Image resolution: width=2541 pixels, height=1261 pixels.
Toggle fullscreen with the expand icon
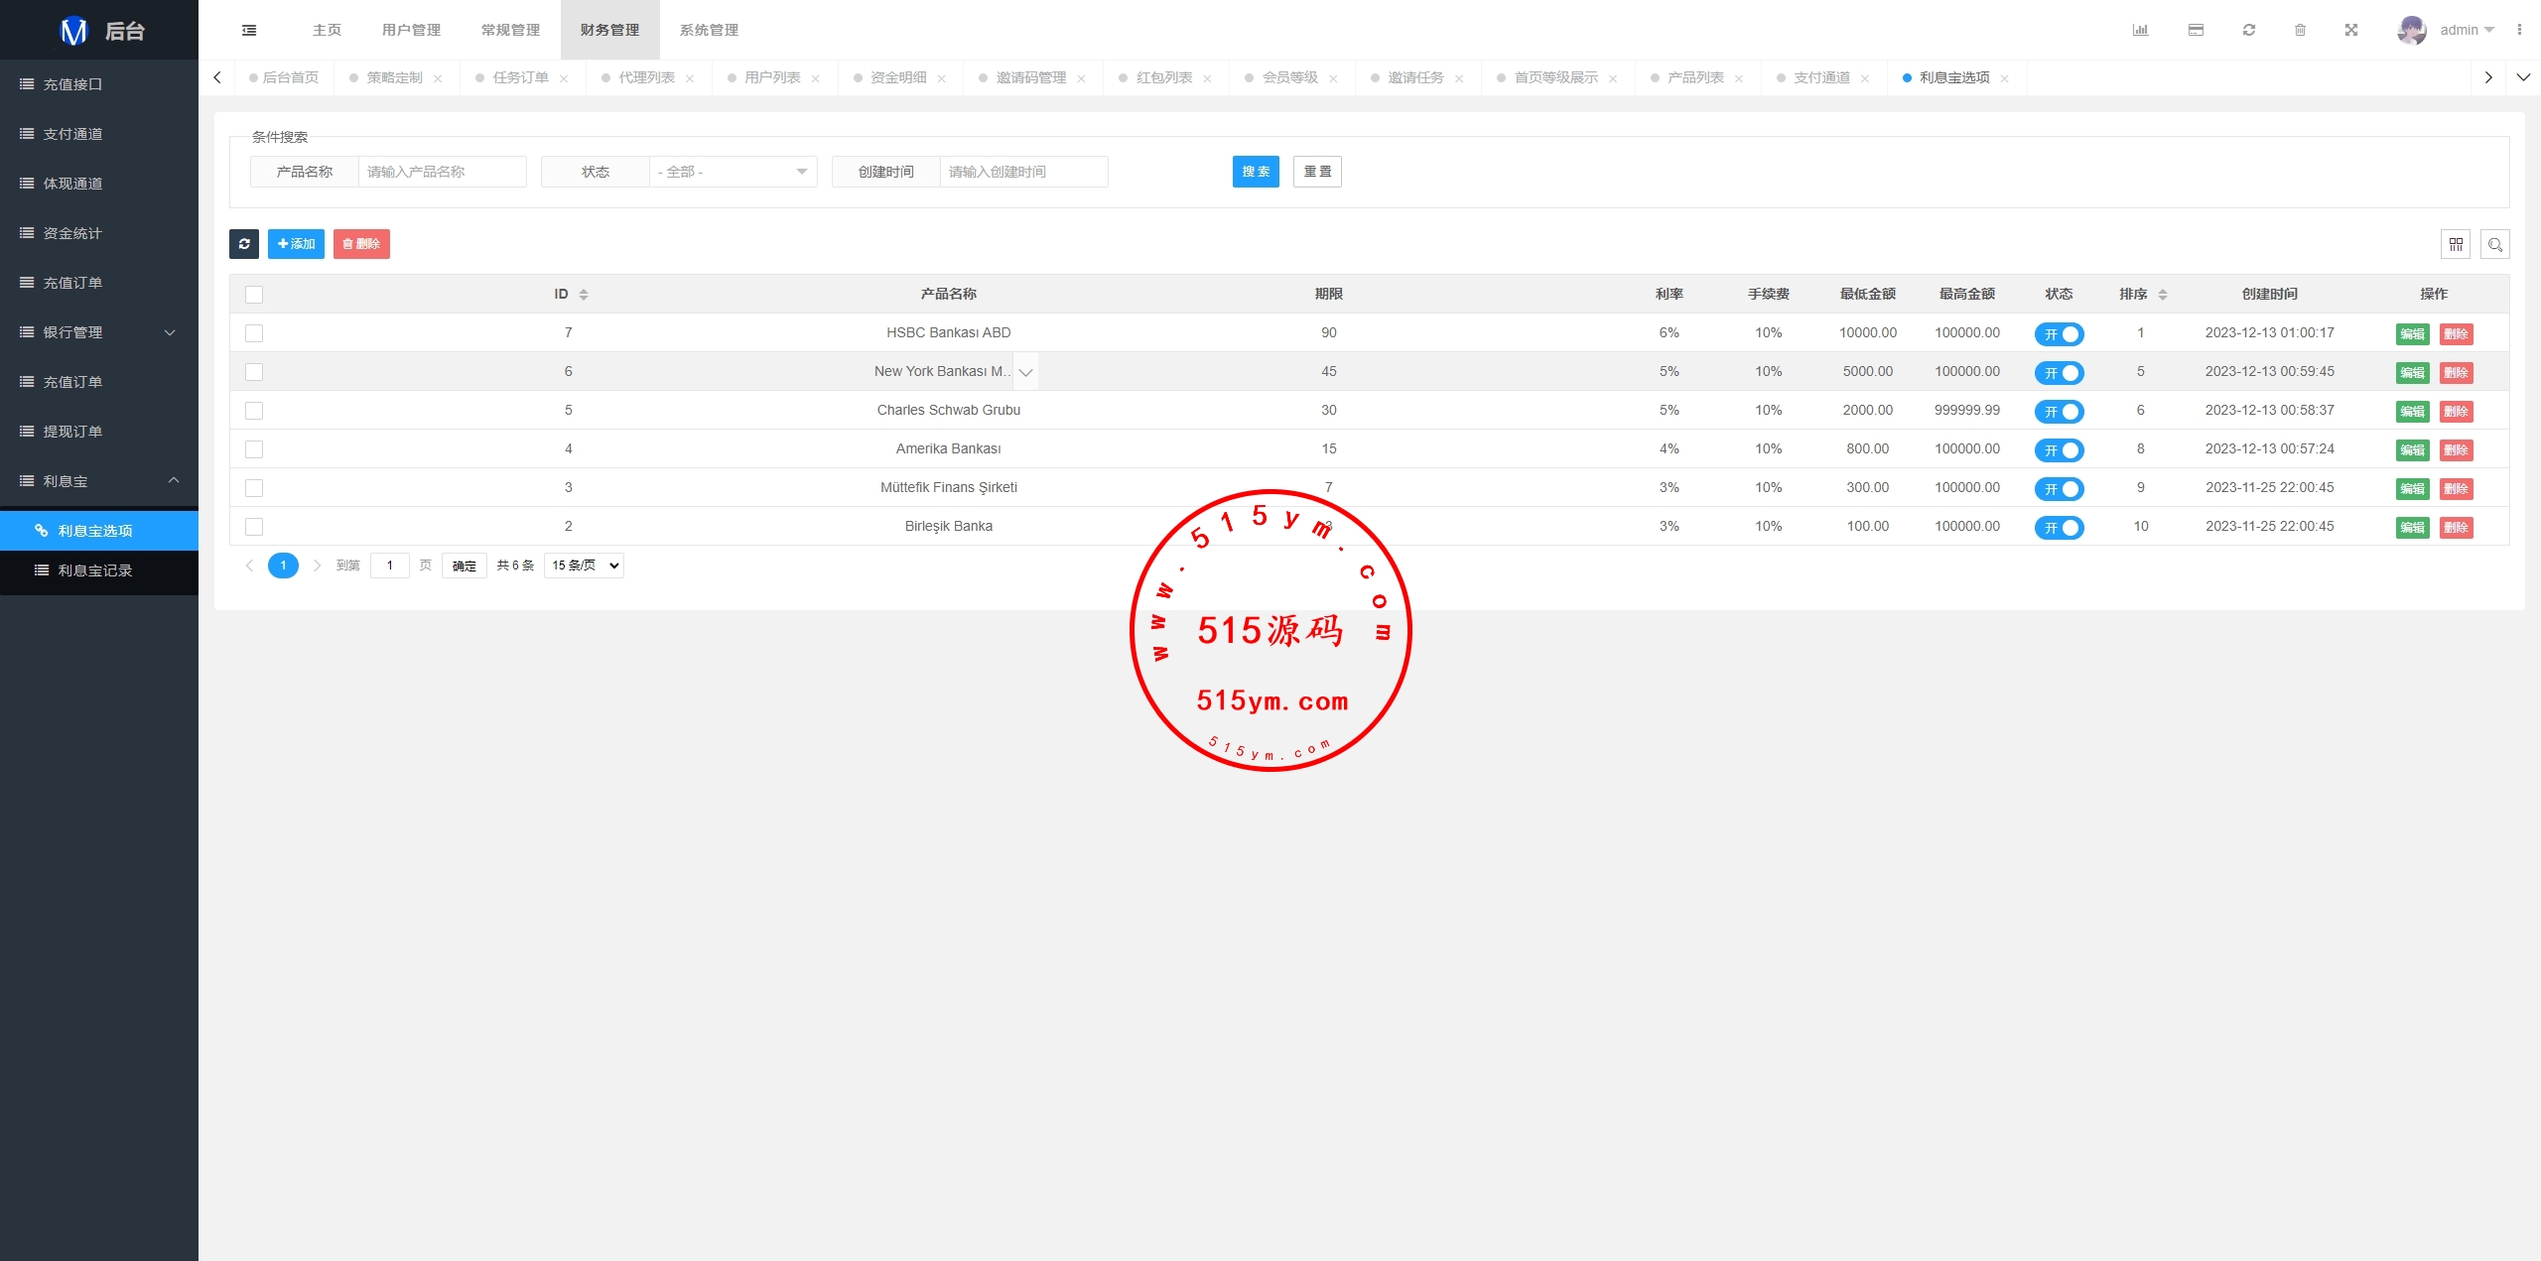(x=2351, y=30)
